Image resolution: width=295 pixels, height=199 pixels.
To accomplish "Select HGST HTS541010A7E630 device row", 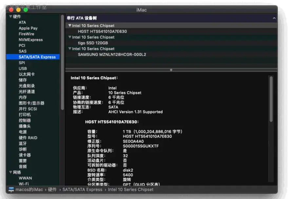I will (x=171, y=31).
